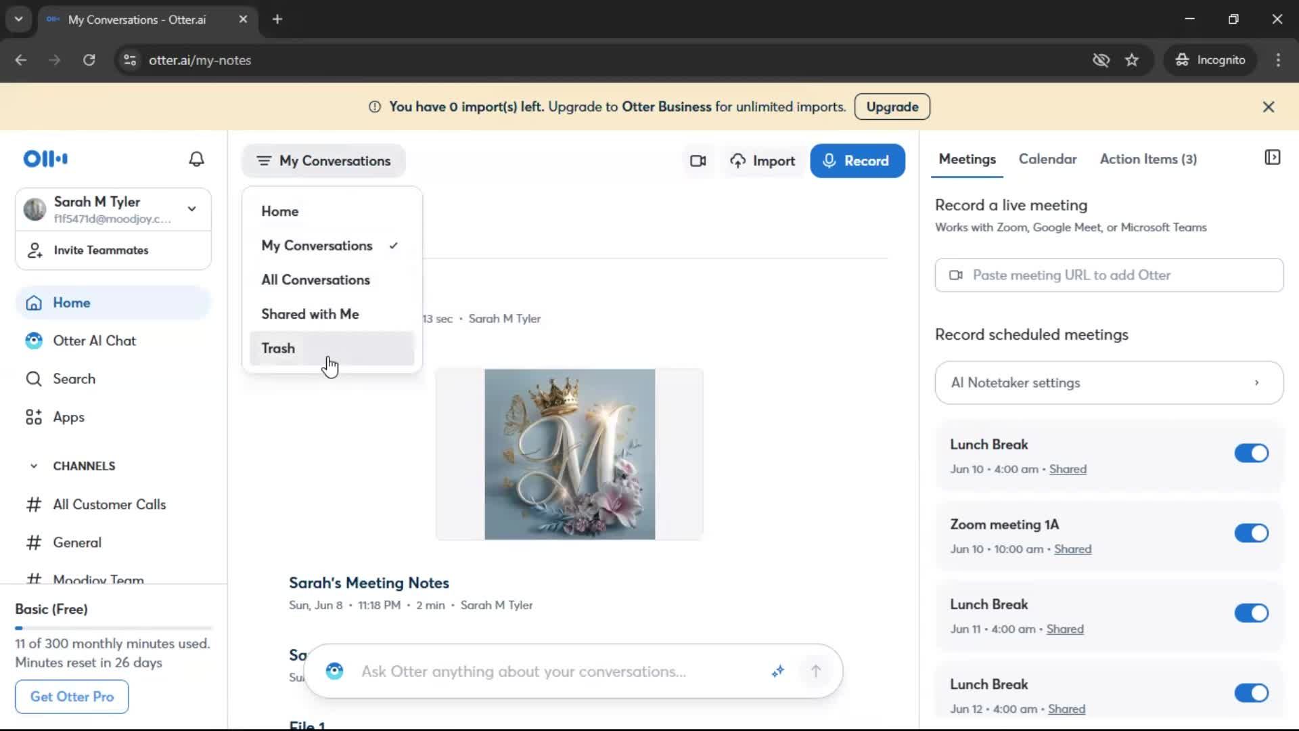This screenshot has height=731, width=1299.
Task: Bookmark this page with star icon
Action: coord(1132,60)
